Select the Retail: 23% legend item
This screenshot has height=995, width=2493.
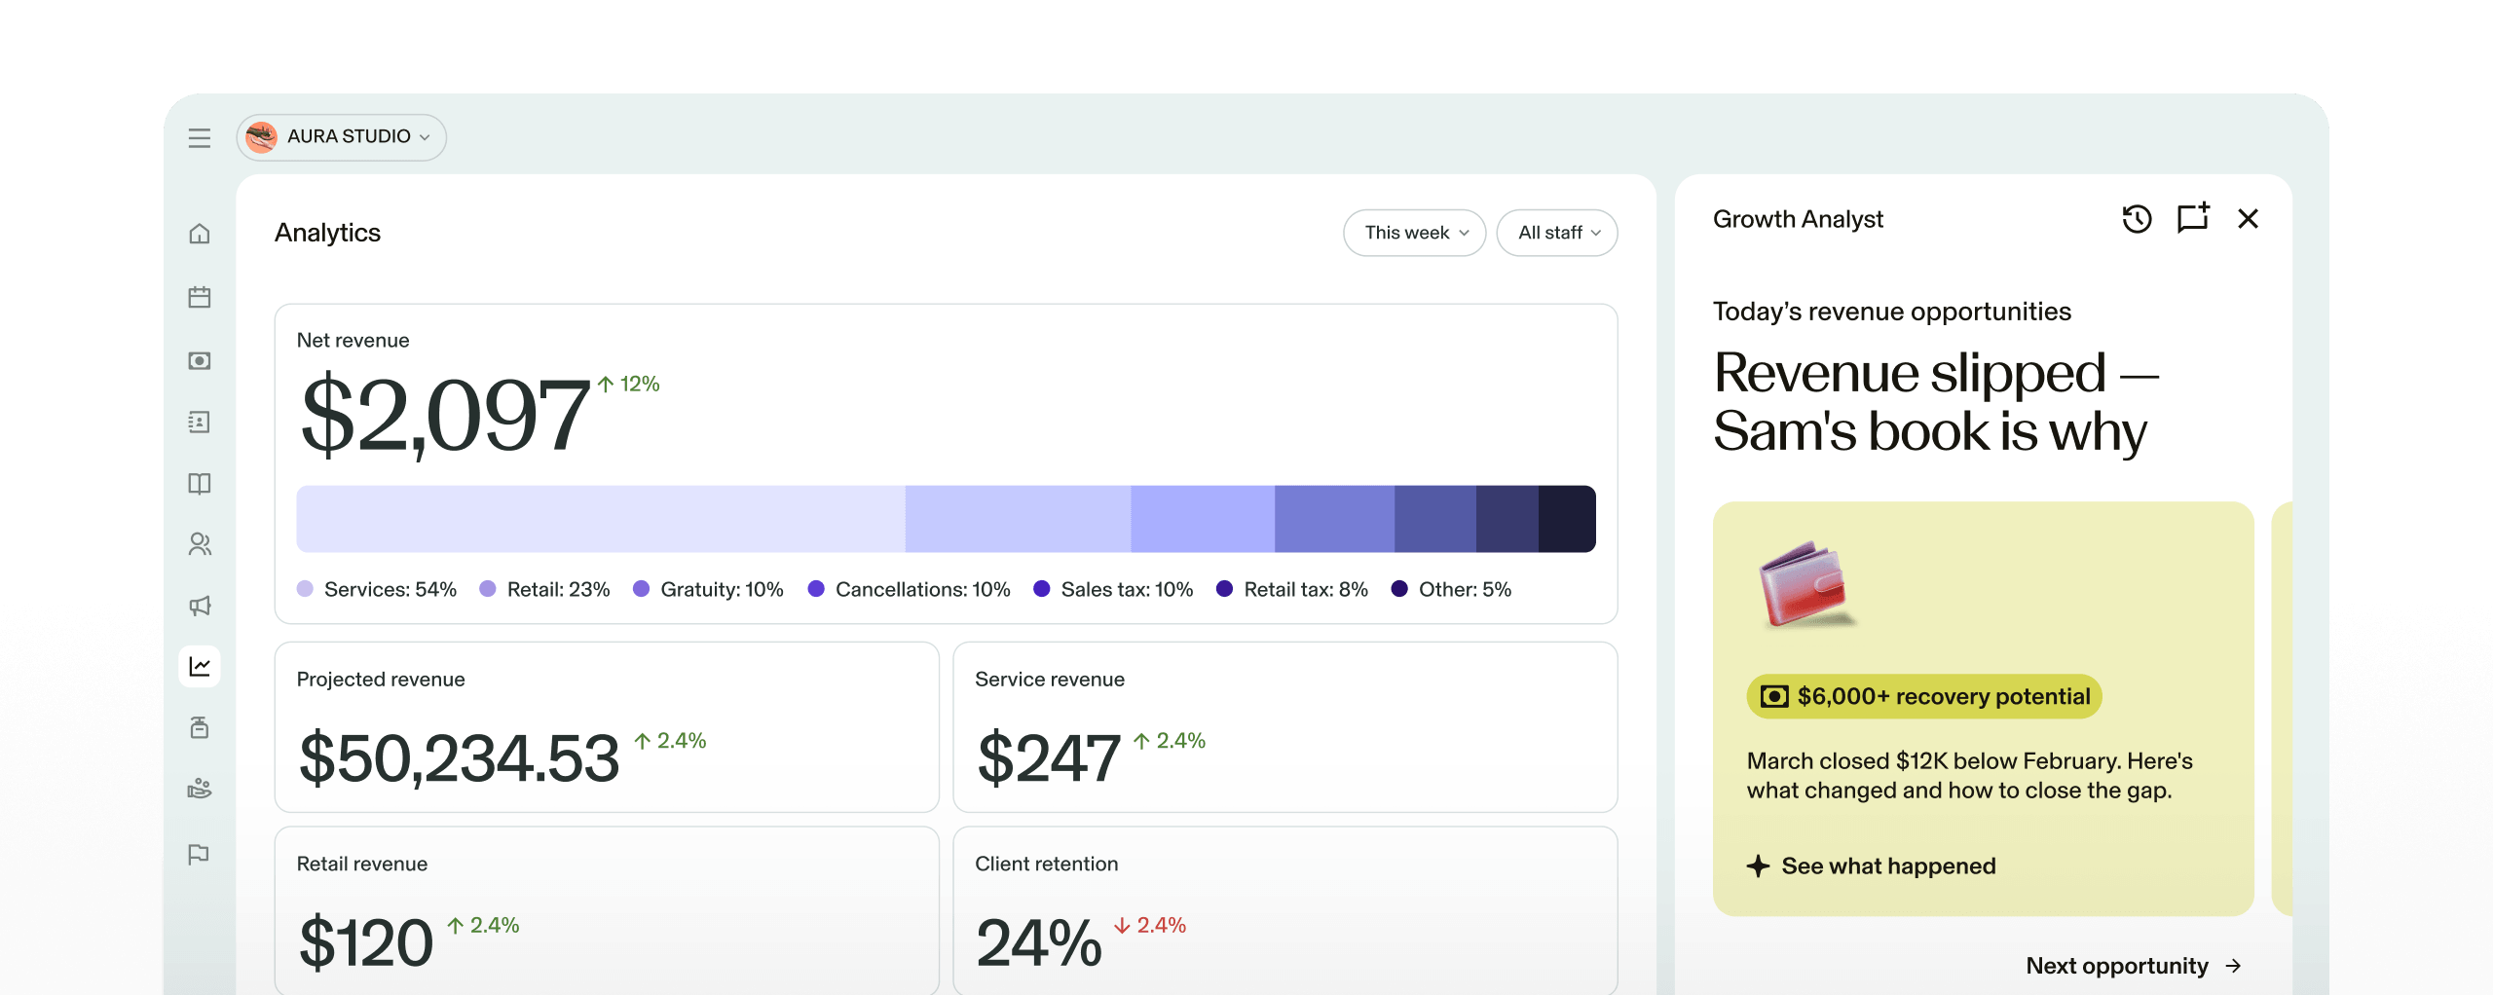545,589
